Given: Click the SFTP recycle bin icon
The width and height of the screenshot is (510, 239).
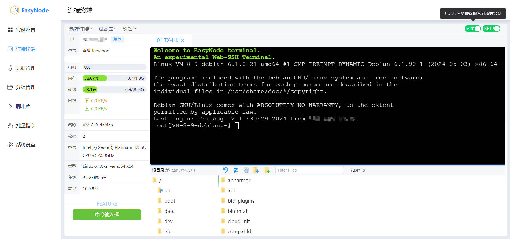Looking at the screenshot, I should [246, 170].
